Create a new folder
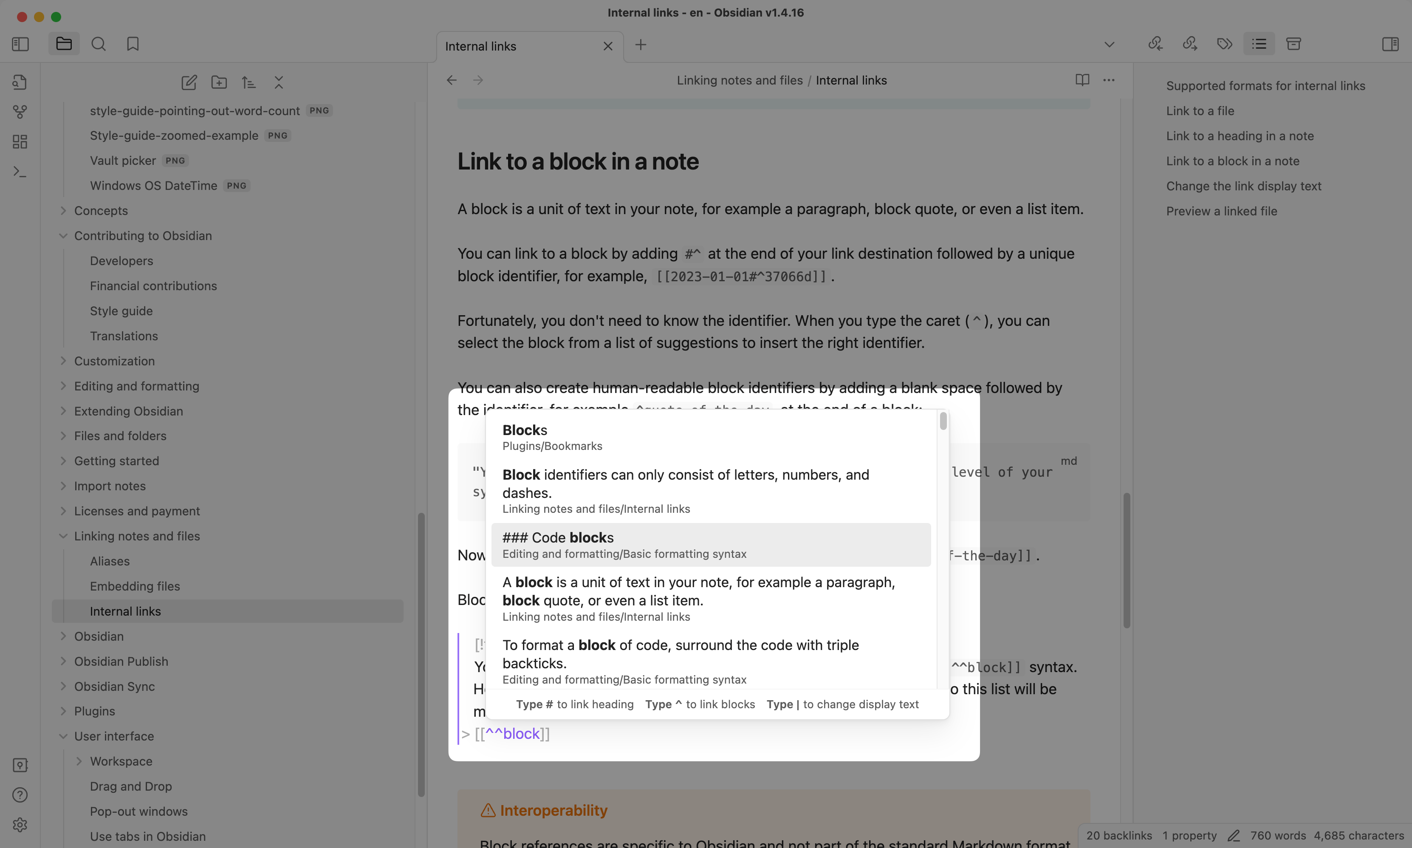This screenshot has width=1412, height=848. (x=219, y=82)
